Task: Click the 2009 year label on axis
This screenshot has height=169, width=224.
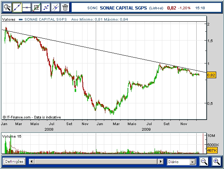Action: coord(146,130)
